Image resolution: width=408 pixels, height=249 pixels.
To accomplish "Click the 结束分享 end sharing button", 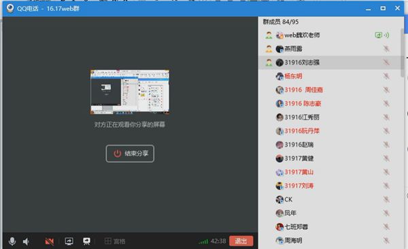I will click(130, 153).
